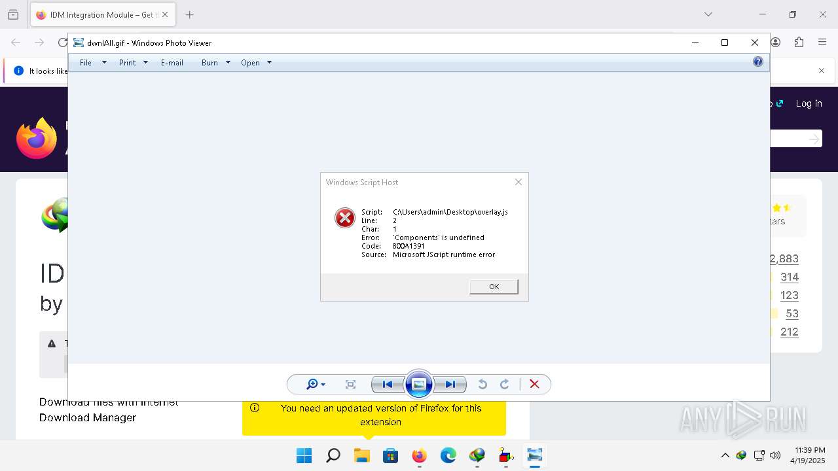Expand the Open dropdown arrow
Image resolution: width=838 pixels, height=471 pixels.
click(x=269, y=63)
